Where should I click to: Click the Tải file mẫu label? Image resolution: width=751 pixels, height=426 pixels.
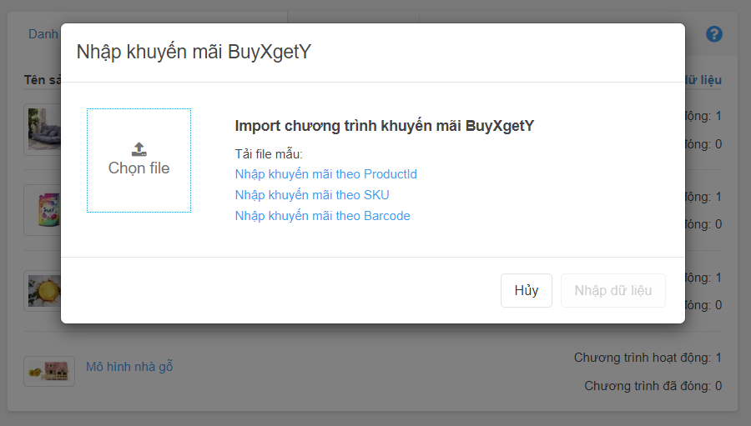(x=269, y=154)
